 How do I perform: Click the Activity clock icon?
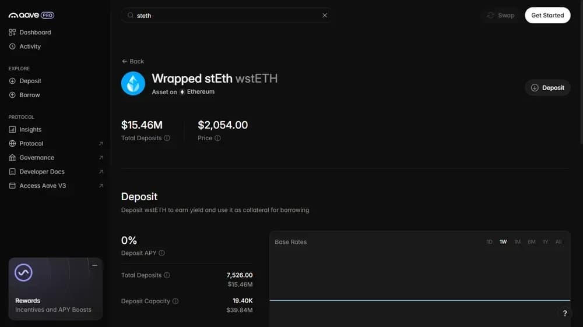(x=12, y=47)
